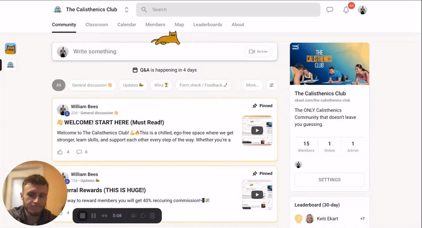Open the WELCOME! START HERE post title
422x228 pixels.
(x=110, y=122)
